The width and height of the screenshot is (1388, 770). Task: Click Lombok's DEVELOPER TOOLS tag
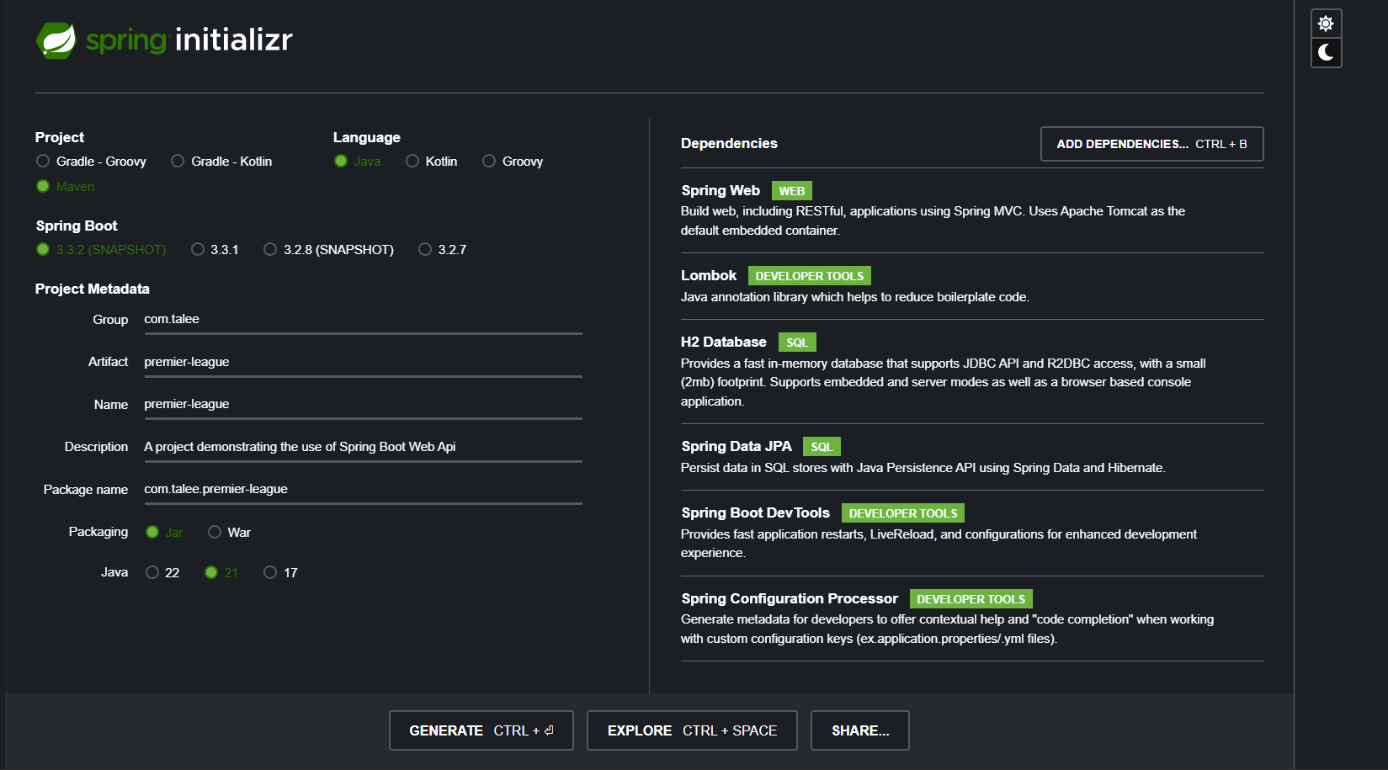coord(810,276)
